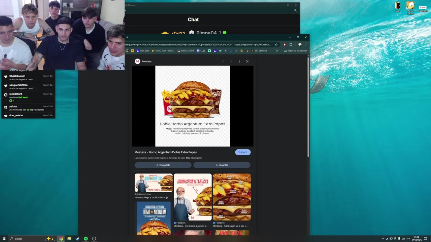Open Steam from the taskbar
The width and height of the screenshot is (431, 242).
pos(77,239)
